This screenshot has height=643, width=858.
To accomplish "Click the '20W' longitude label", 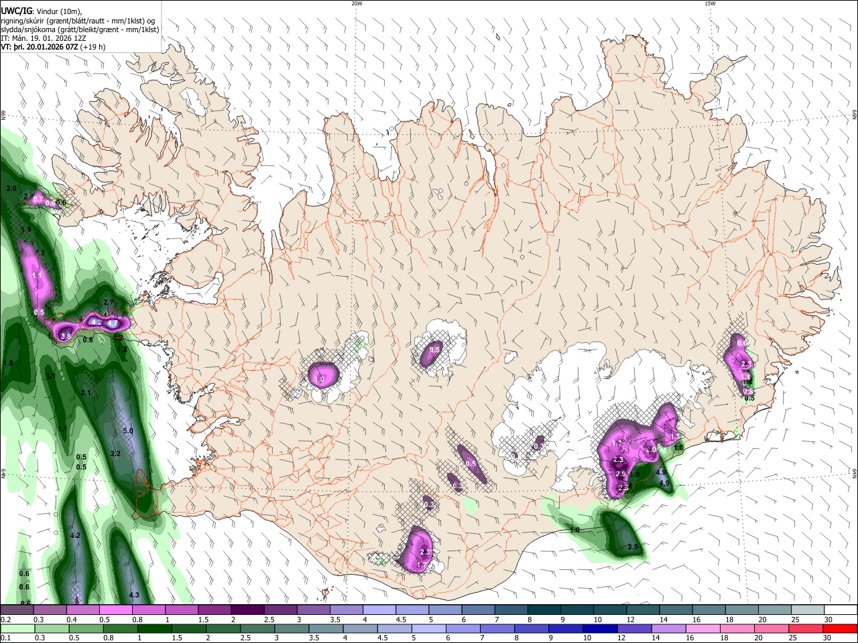I will tap(357, 3).
